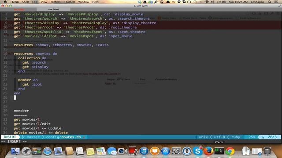Open 1Password icon in dock
Screen dimensions: 282x158
tap(187, 151)
